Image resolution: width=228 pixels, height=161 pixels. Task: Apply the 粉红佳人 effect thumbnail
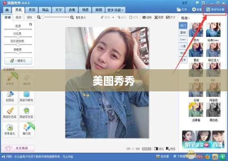[x=213, y=50]
